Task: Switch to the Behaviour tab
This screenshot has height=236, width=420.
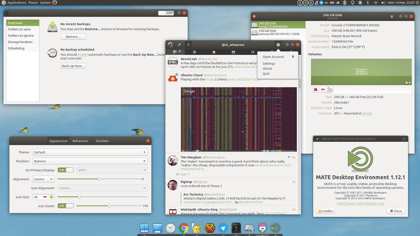Action: click(x=80, y=141)
